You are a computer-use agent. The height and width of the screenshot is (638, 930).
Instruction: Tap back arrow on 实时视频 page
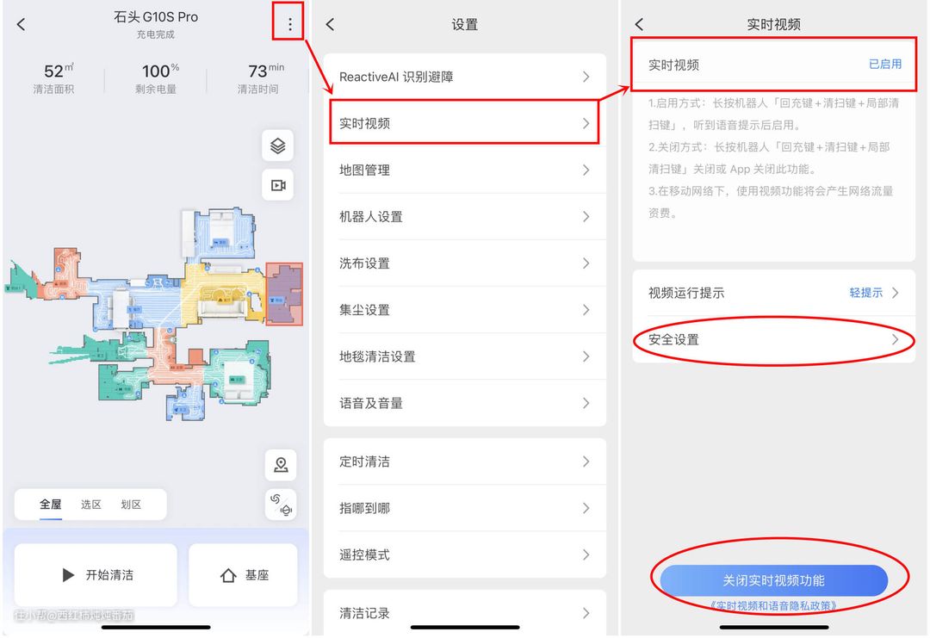tap(639, 24)
